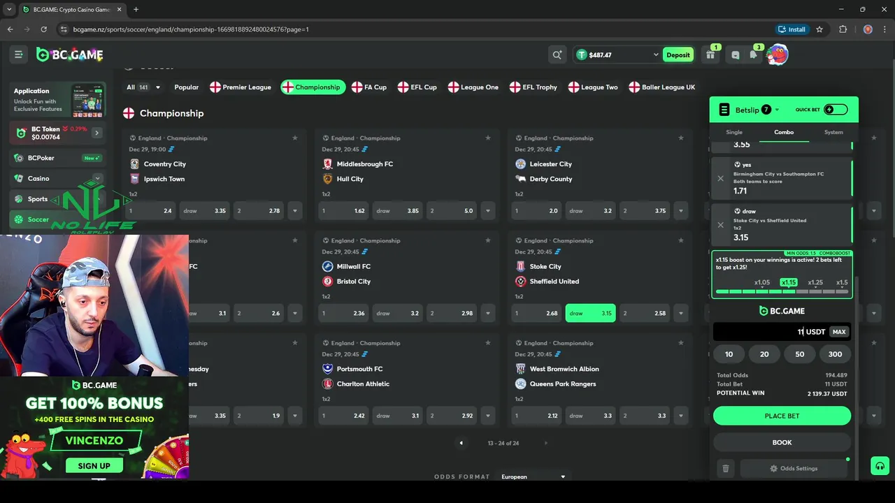
Task: Click the BC.GAME logo in header
Action: (70, 54)
